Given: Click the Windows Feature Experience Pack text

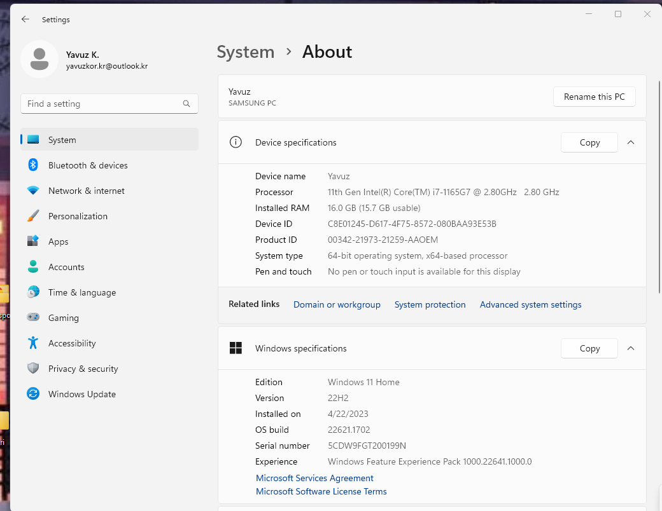Looking at the screenshot, I should [430, 461].
